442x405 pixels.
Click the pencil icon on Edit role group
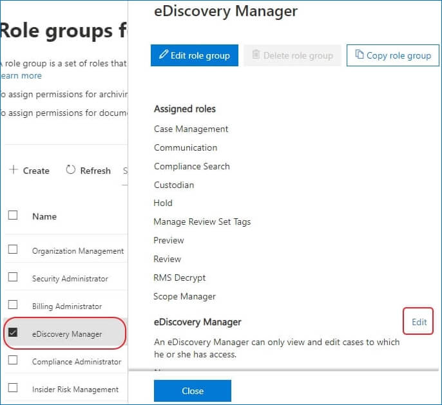tap(163, 54)
